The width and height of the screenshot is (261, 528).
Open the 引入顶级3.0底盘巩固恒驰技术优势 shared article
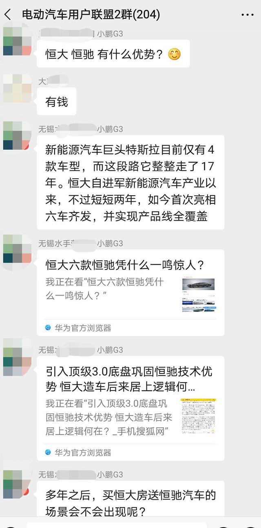(x=130, y=409)
